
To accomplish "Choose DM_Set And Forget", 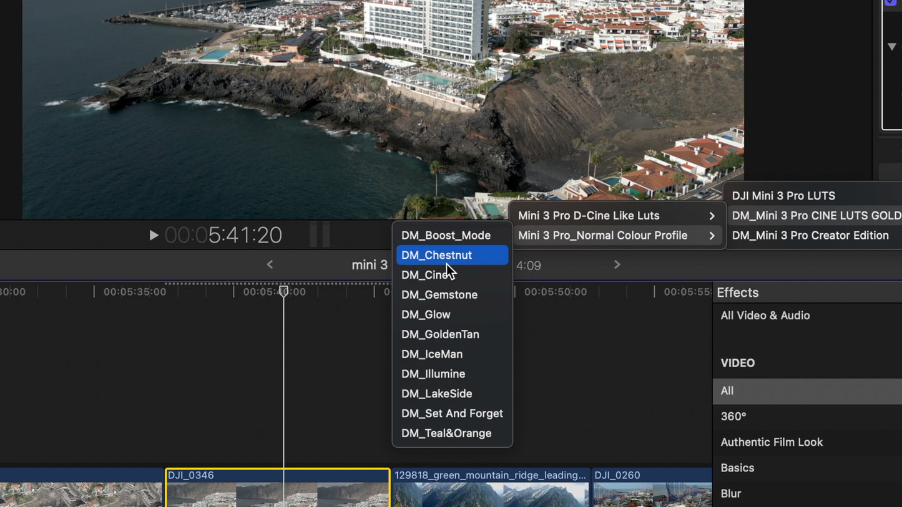I will (x=452, y=413).
